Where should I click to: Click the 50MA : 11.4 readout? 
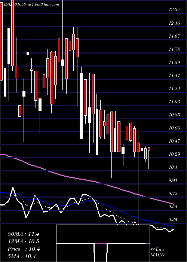23,234
